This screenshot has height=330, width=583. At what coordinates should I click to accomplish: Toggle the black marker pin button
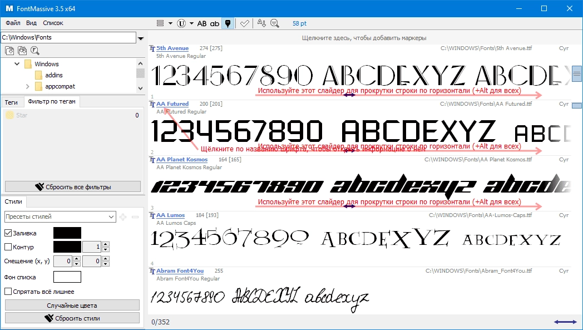click(x=228, y=23)
